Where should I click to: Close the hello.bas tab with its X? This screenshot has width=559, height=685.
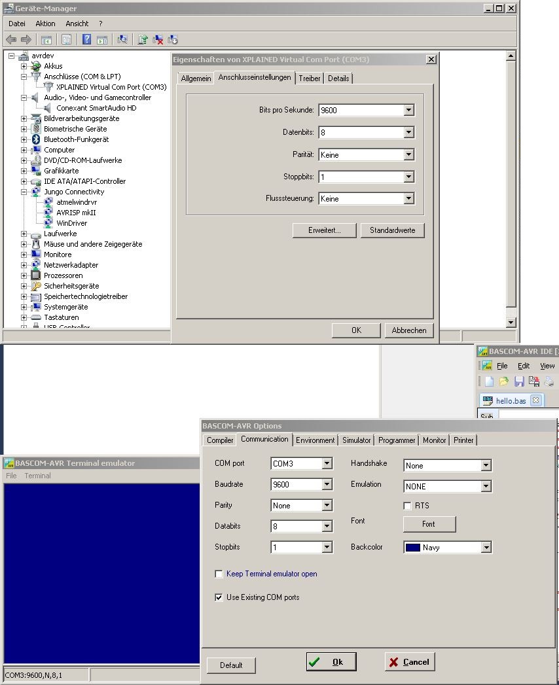click(536, 400)
